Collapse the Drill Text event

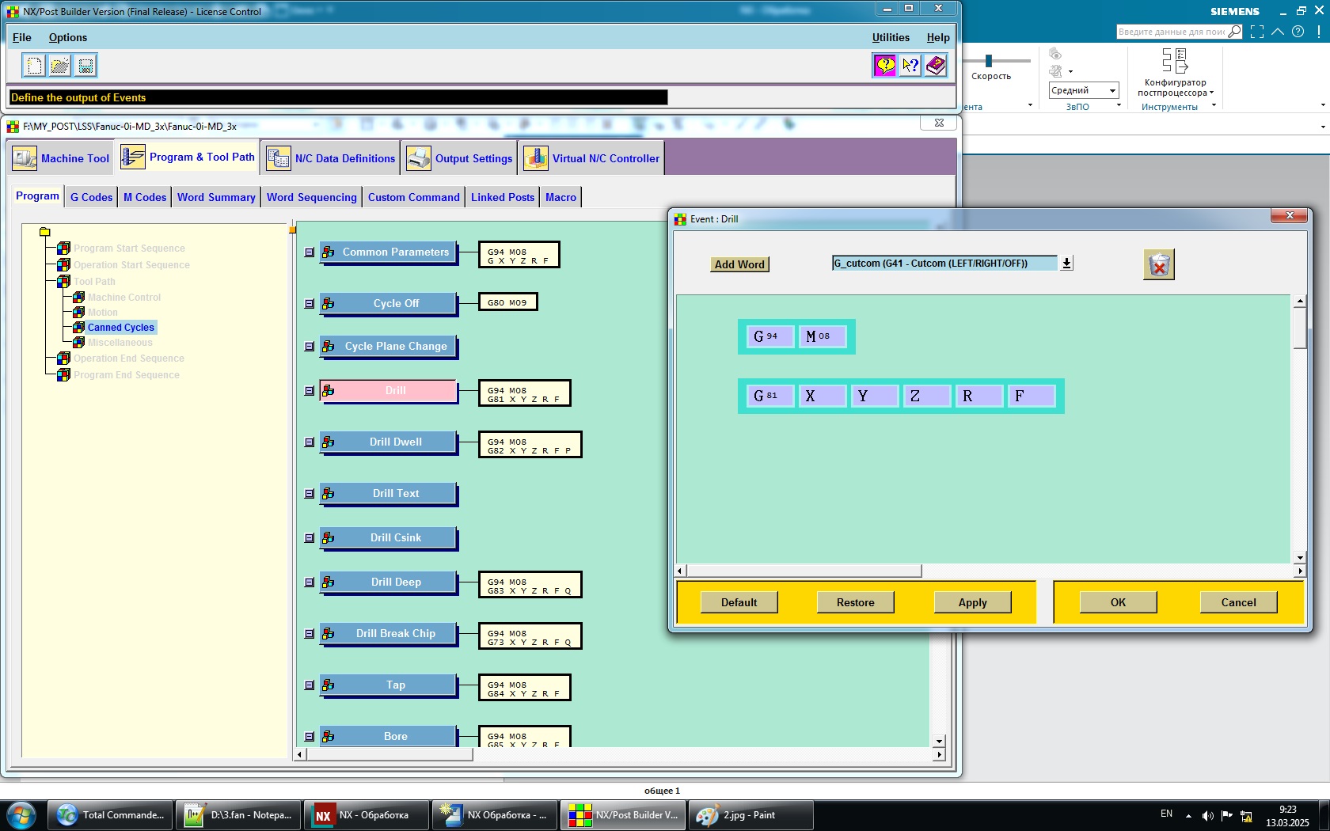pyautogui.click(x=310, y=494)
